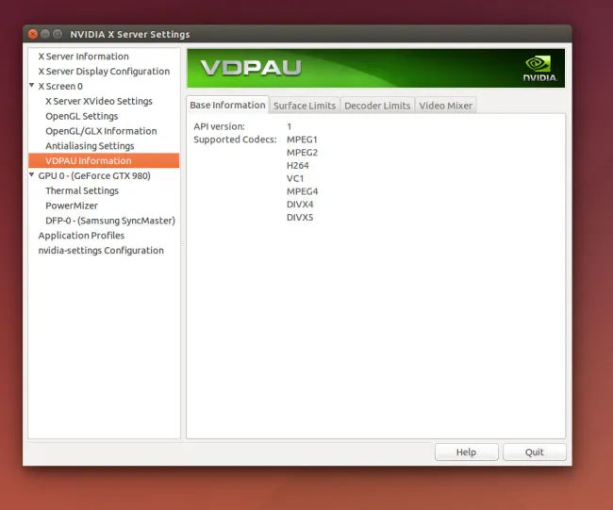The height and width of the screenshot is (510, 613).
Task: Select PowerMizer in the sidebar
Action: (x=72, y=206)
